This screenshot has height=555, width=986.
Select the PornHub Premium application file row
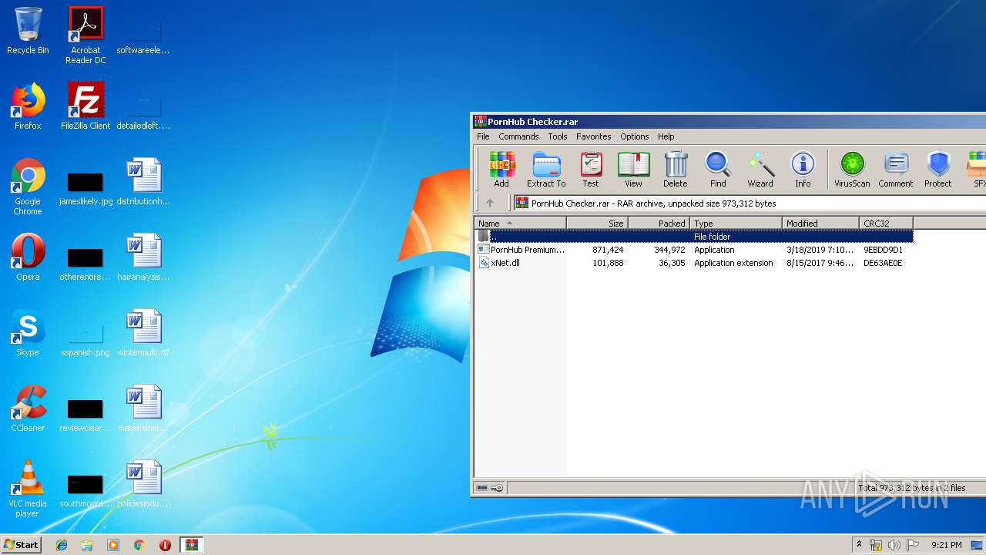pos(694,250)
